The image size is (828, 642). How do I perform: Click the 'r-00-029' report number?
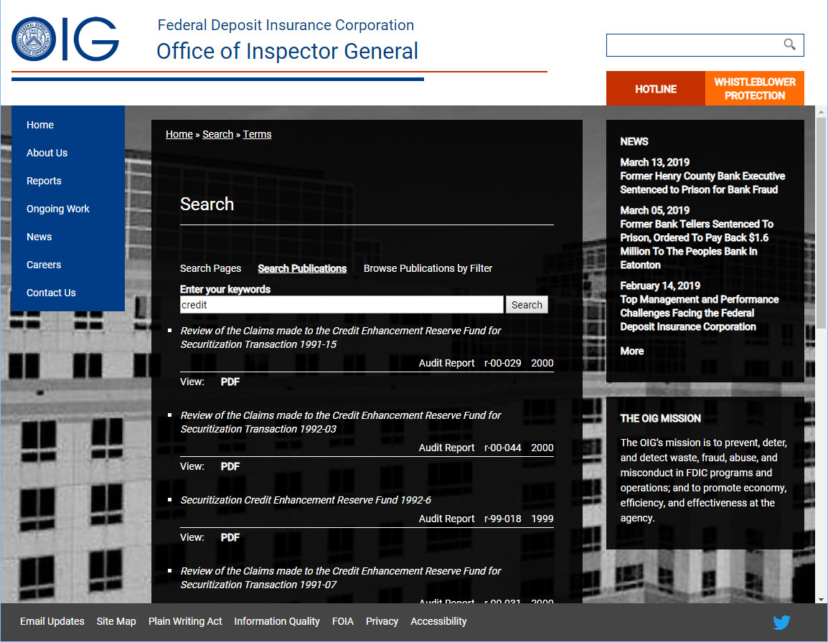(x=503, y=363)
